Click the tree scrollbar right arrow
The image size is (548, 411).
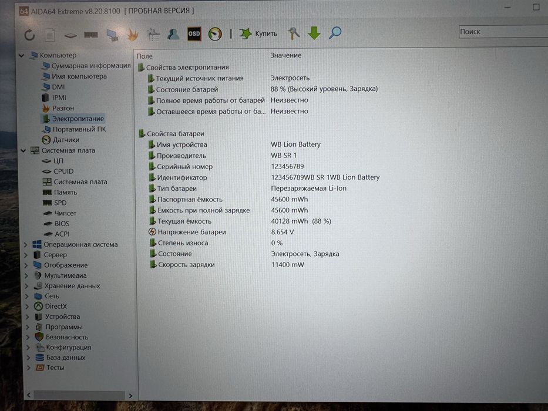[130, 396]
